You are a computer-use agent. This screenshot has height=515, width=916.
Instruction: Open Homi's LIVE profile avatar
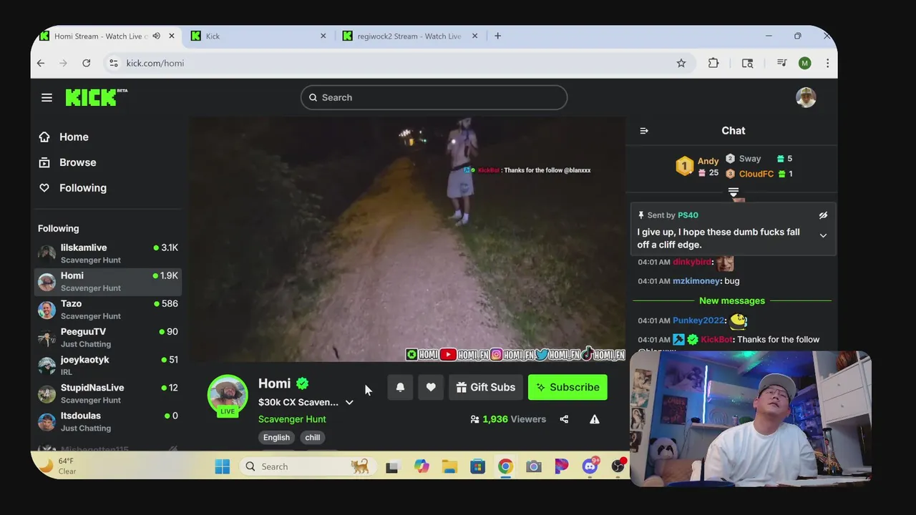[x=228, y=395]
